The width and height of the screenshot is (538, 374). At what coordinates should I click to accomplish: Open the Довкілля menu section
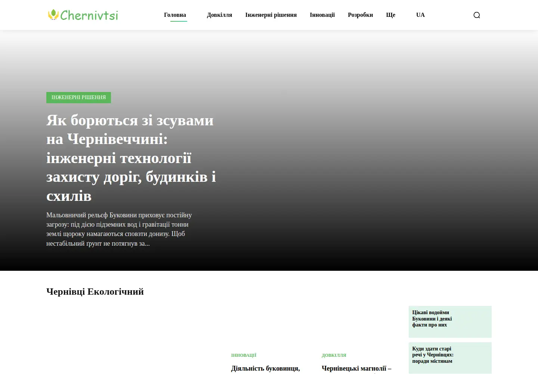coord(219,15)
